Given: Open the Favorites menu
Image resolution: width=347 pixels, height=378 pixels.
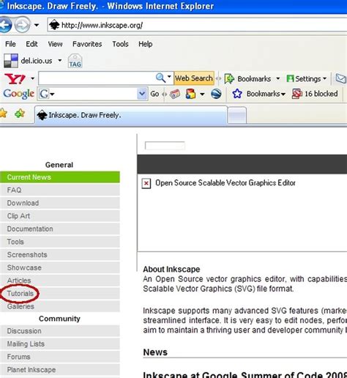Looking at the screenshot, I should tap(87, 44).
